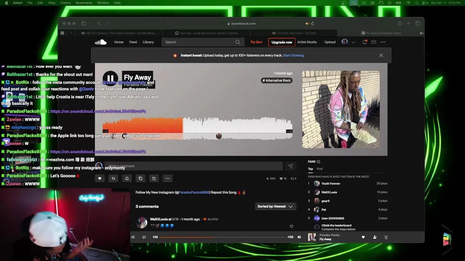The height and width of the screenshot is (261, 465).
Task: Select the Top fans tab
Action: tap(311, 169)
